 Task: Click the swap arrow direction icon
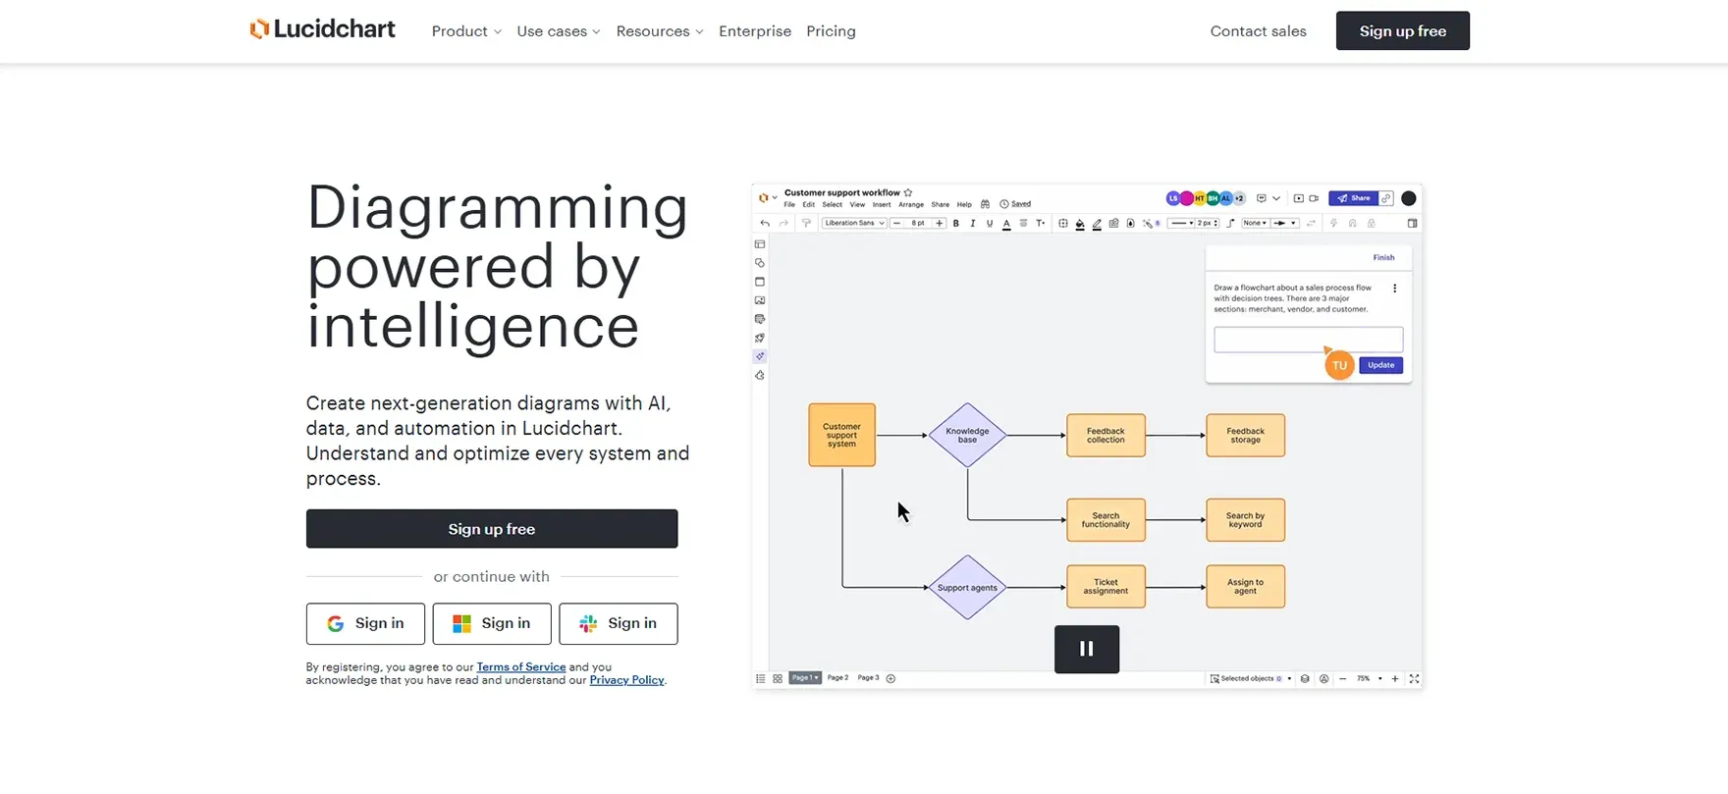(x=1311, y=223)
